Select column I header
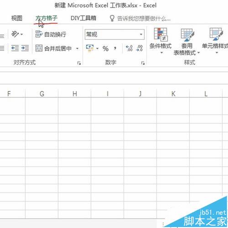 [x=108, y=93]
